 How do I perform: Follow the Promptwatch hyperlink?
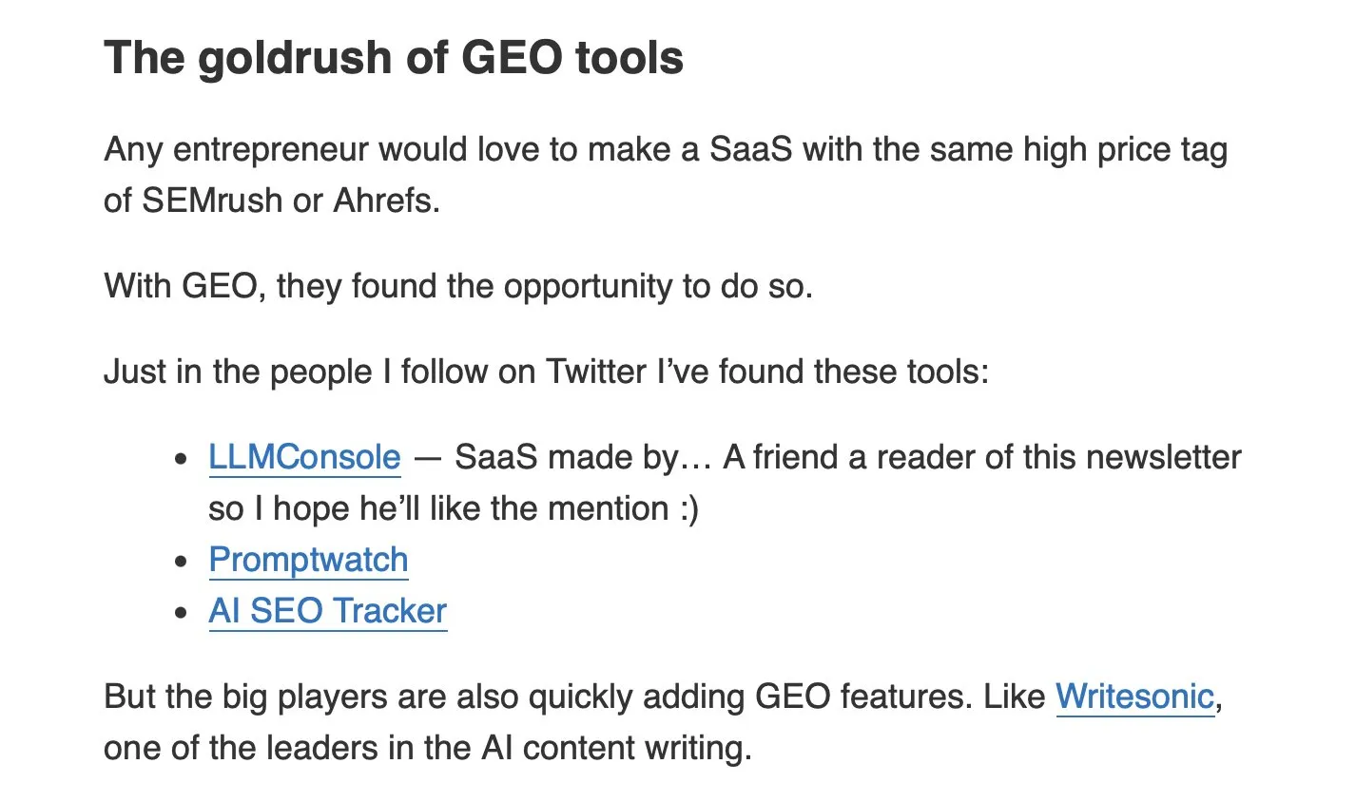308,560
